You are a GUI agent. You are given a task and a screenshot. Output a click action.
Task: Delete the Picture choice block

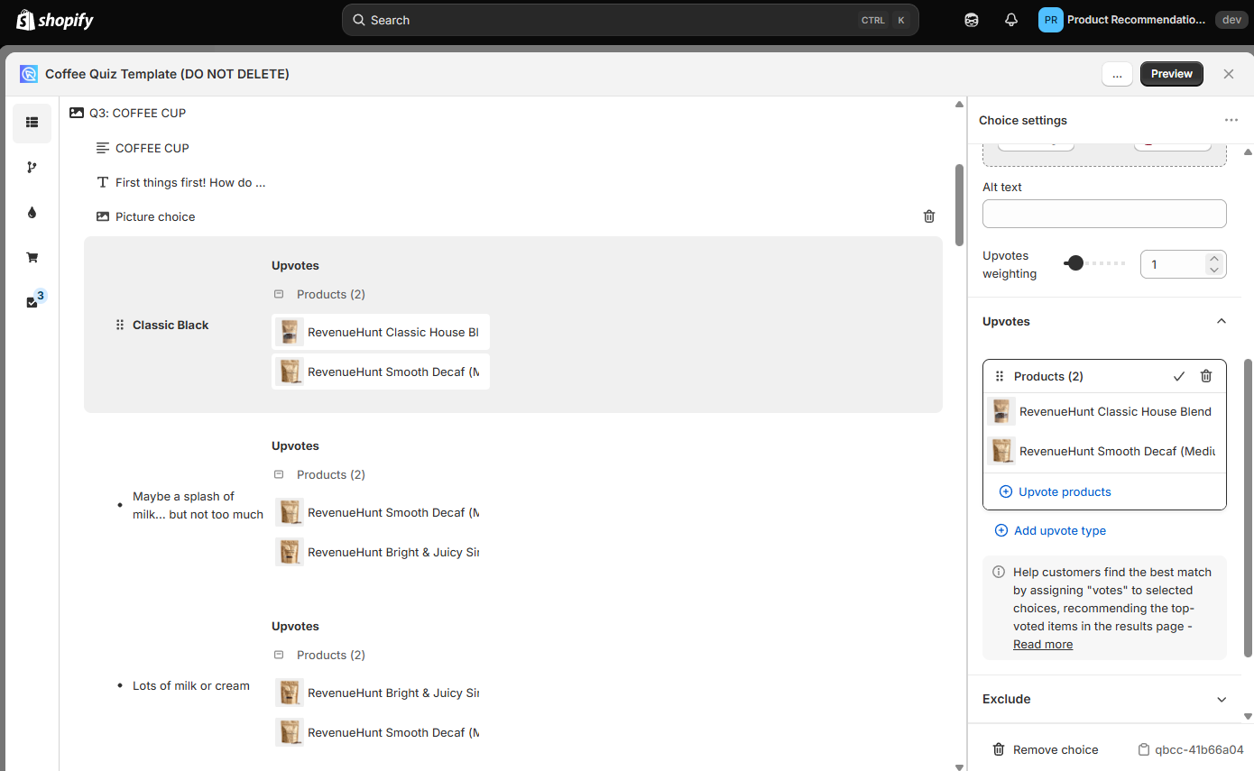(929, 216)
